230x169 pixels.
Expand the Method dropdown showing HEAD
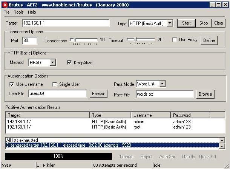[52, 62]
